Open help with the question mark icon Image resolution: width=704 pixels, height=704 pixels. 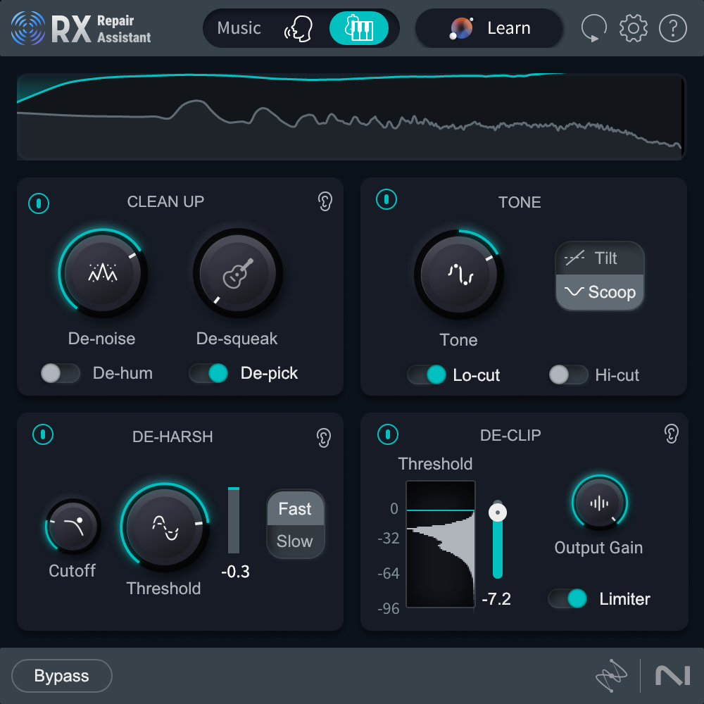pos(672,28)
